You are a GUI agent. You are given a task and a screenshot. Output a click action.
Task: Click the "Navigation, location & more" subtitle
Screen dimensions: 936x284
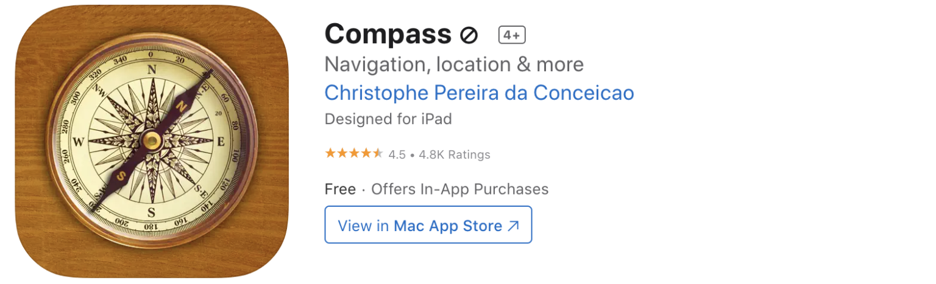tap(454, 64)
